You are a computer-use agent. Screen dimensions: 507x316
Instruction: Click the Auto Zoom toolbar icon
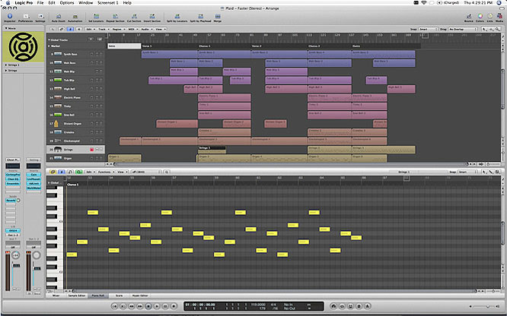[57, 16]
